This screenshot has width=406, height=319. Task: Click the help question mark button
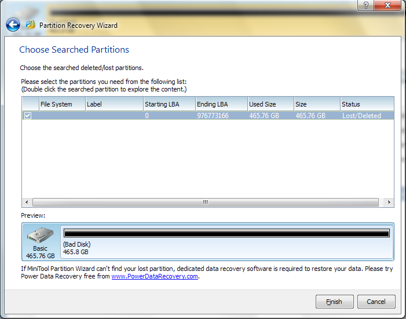(x=365, y=5)
